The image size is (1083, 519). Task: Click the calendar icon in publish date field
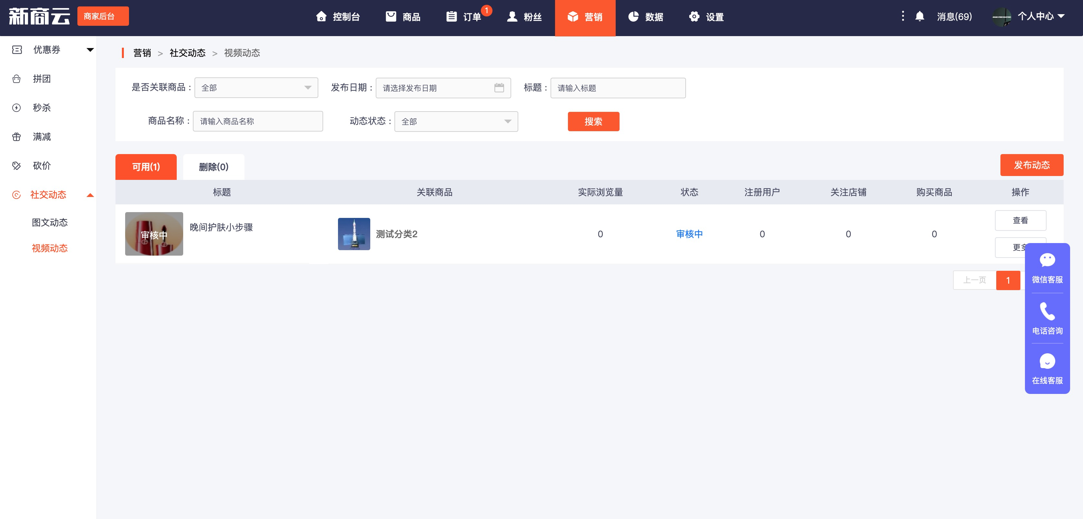tap(499, 88)
